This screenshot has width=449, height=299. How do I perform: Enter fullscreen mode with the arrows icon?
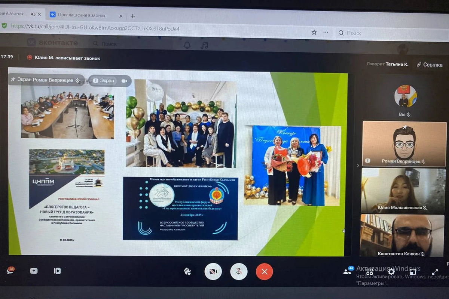[435, 272]
